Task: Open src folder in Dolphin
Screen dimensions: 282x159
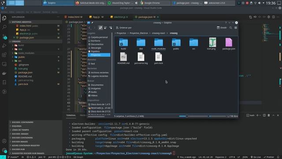Action: pos(193,44)
